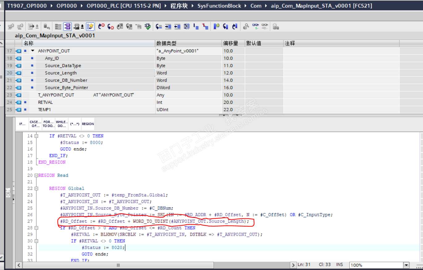Collapse the IF block at code line 14
Screen dimensions: 423x270
point(36,136)
